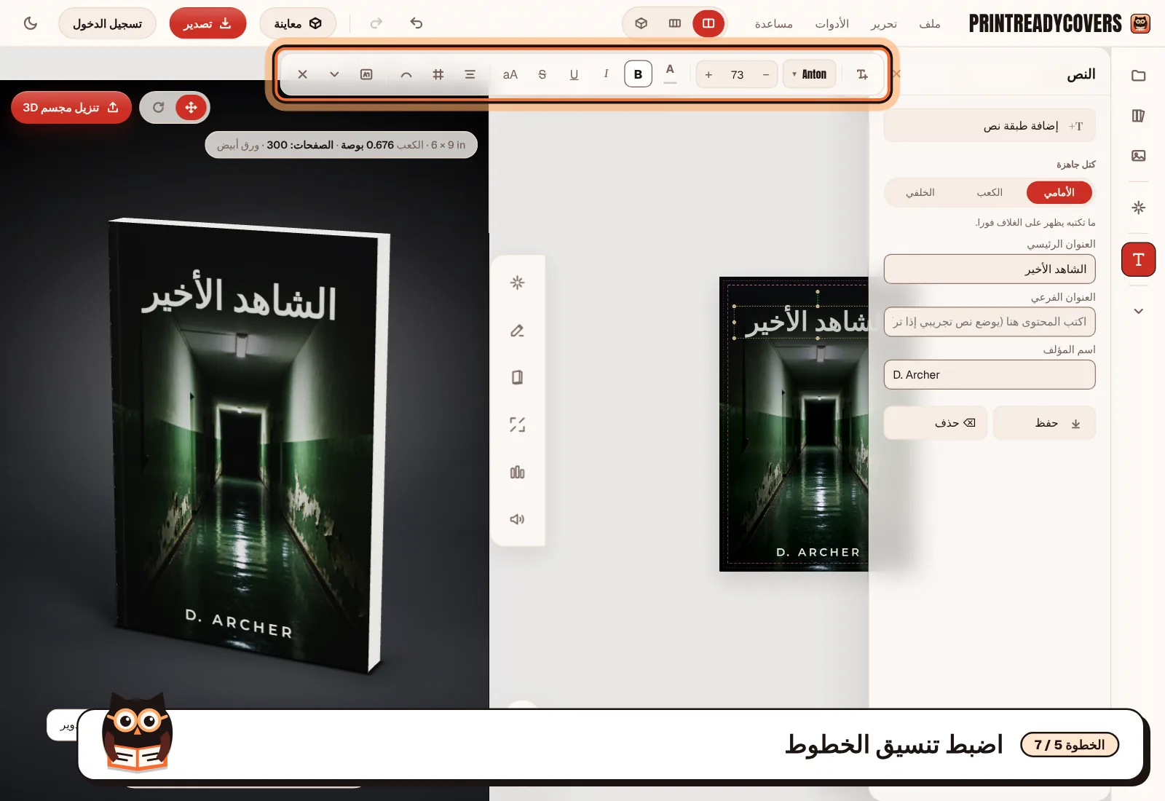
Task: Open the image panel in sidebar
Action: (x=1139, y=155)
